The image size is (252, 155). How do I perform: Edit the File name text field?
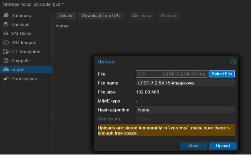[x=185, y=83]
